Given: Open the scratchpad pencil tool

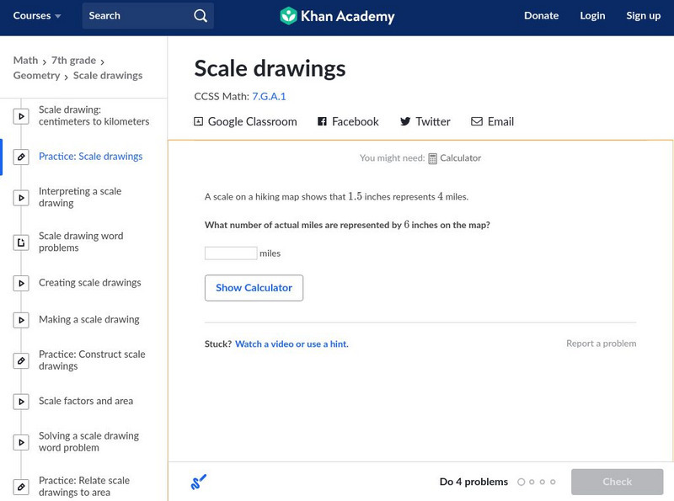Looking at the screenshot, I should pyautogui.click(x=199, y=482).
